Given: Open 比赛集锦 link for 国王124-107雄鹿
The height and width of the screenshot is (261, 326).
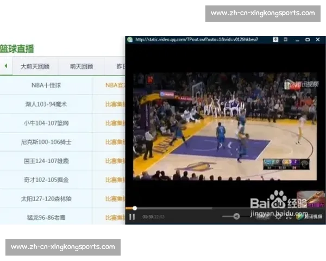Looking at the screenshot, I should pyautogui.click(x=115, y=161).
